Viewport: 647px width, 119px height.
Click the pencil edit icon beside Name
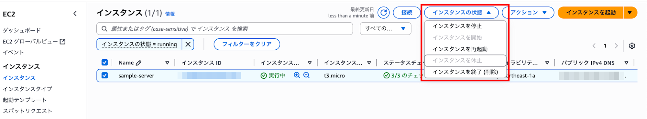(139, 63)
